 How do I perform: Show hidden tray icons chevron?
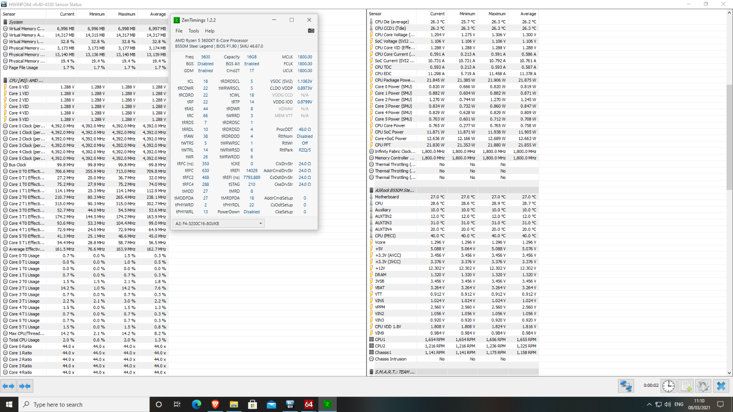(x=649, y=404)
